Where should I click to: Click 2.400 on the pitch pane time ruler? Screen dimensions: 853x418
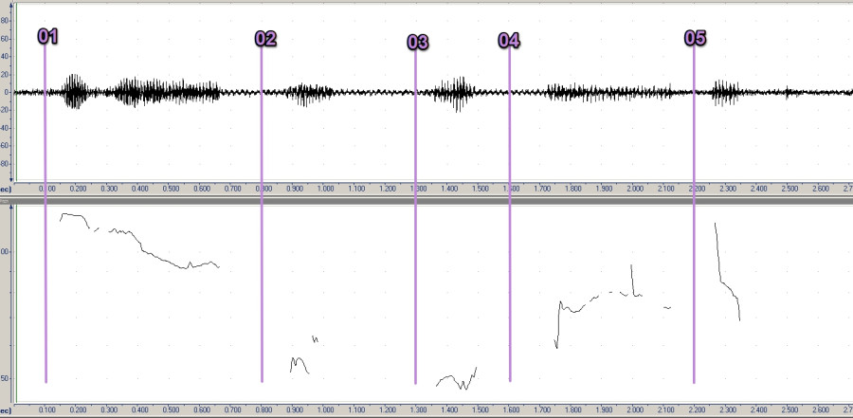759,409
